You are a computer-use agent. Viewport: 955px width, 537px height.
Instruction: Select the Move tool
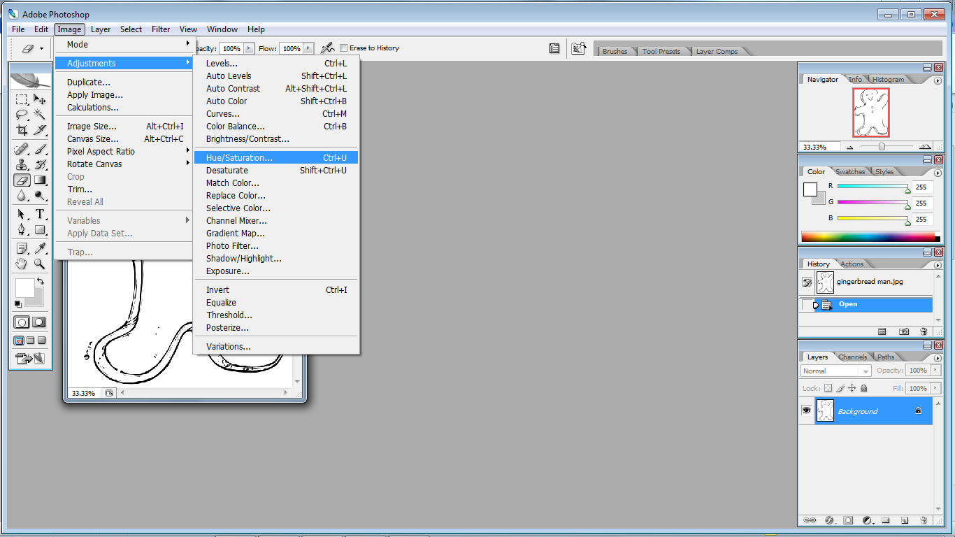(x=40, y=99)
